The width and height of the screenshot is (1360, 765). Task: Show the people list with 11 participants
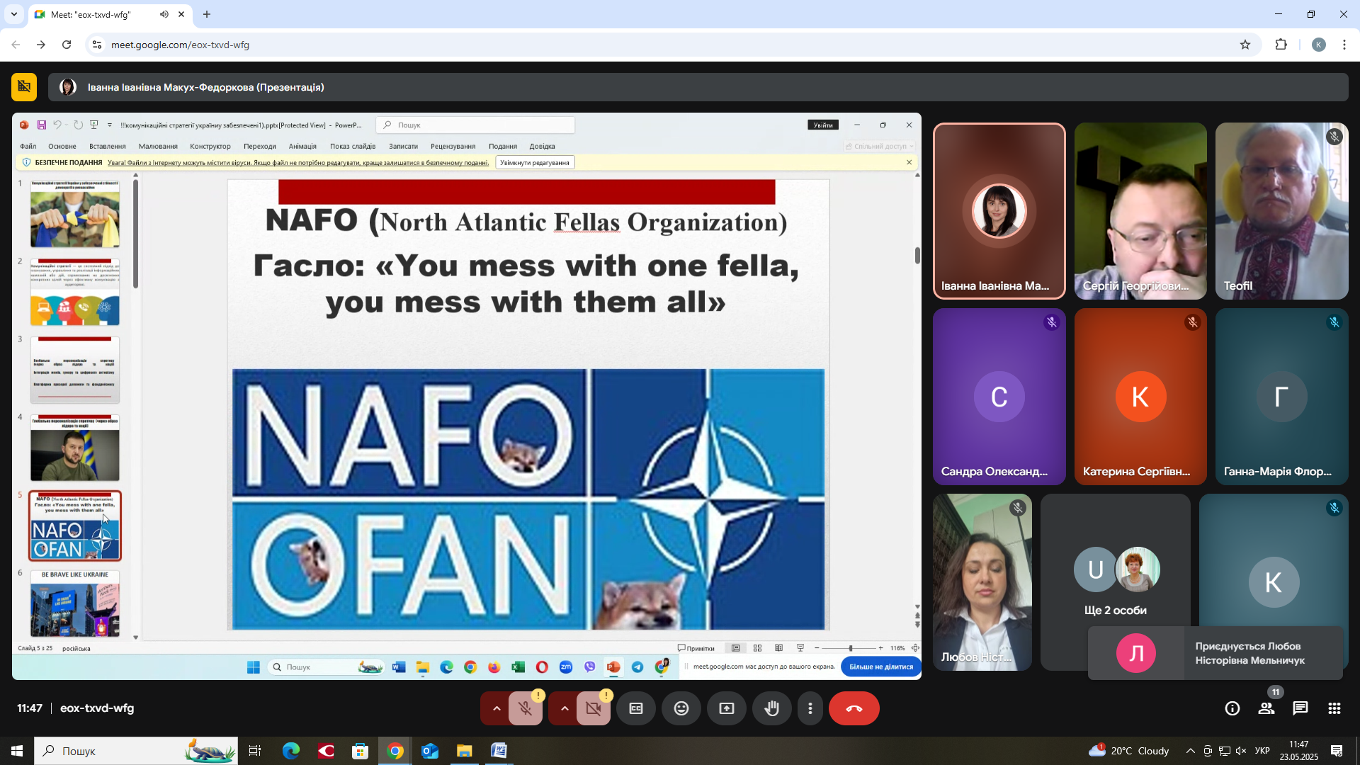coord(1266,708)
